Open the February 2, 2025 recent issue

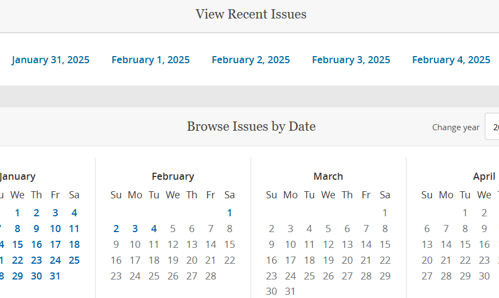point(251,60)
